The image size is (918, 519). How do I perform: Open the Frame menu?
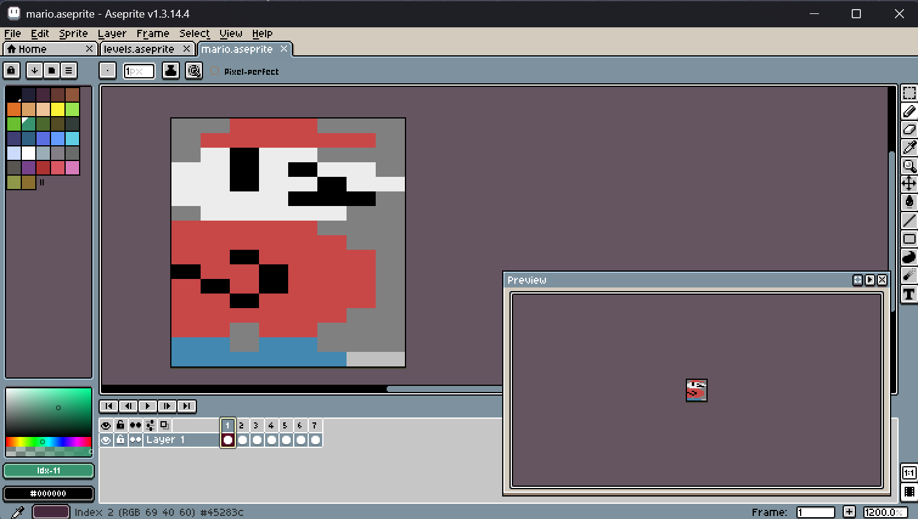click(153, 33)
